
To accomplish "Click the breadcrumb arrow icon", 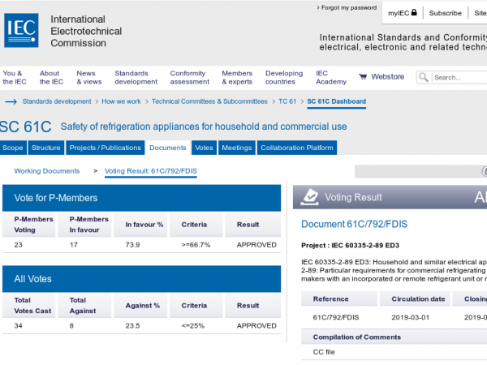I will point(11,101).
